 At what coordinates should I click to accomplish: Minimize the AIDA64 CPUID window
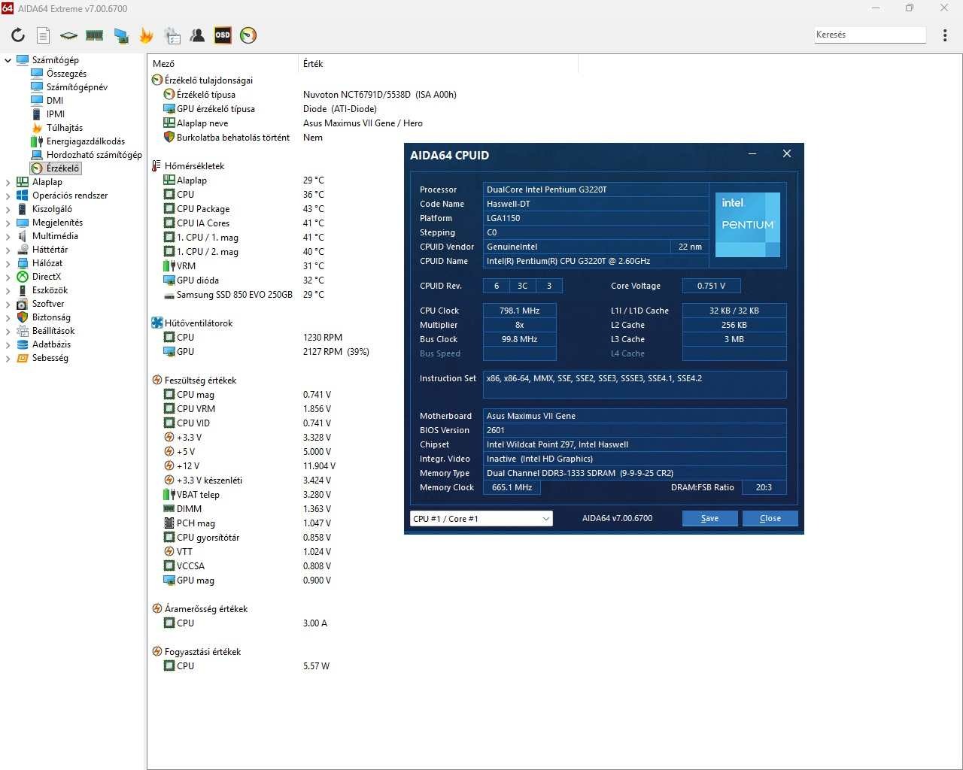coord(752,154)
